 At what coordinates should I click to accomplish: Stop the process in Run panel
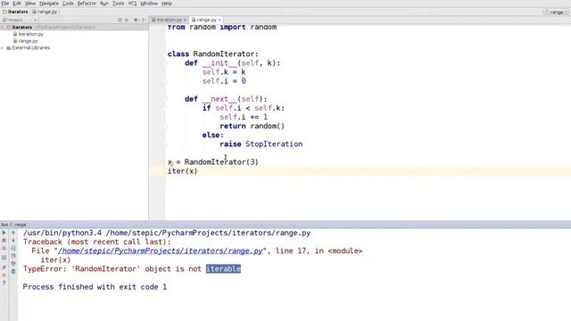[4, 241]
